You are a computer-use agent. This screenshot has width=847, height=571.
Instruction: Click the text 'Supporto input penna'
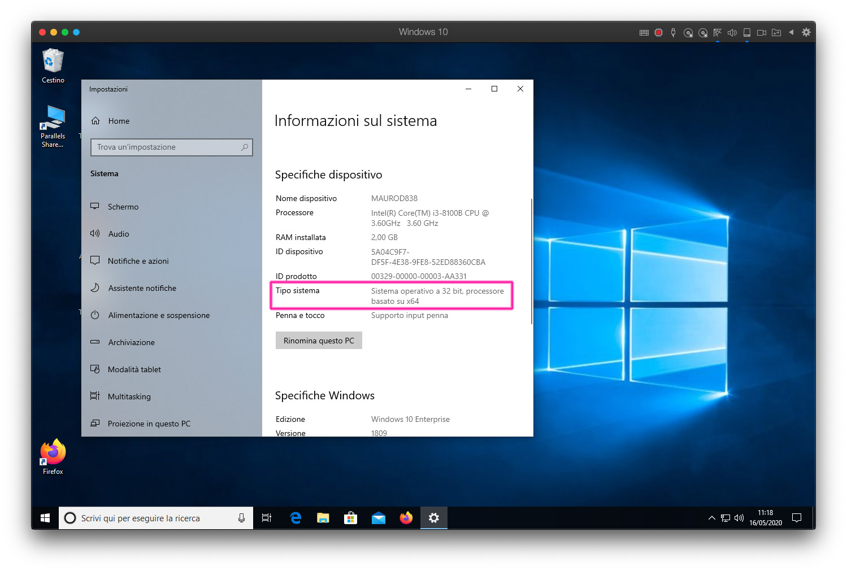(x=410, y=315)
